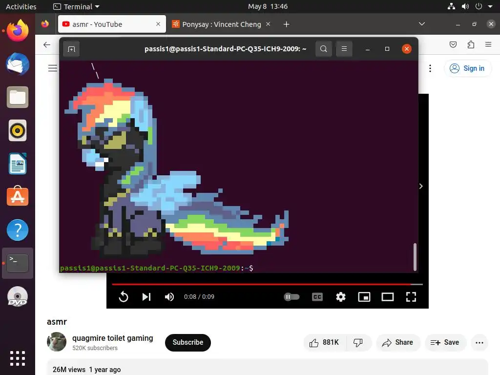
Task: Open search in the Terminal header
Action: pos(323,49)
